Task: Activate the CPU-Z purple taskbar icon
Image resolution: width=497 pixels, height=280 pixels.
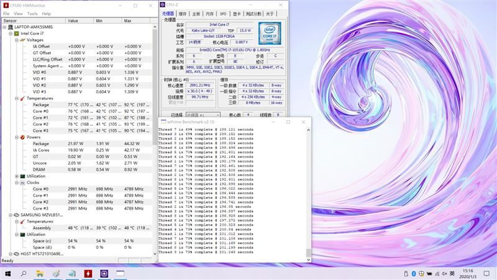Action: (x=104, y=274)
